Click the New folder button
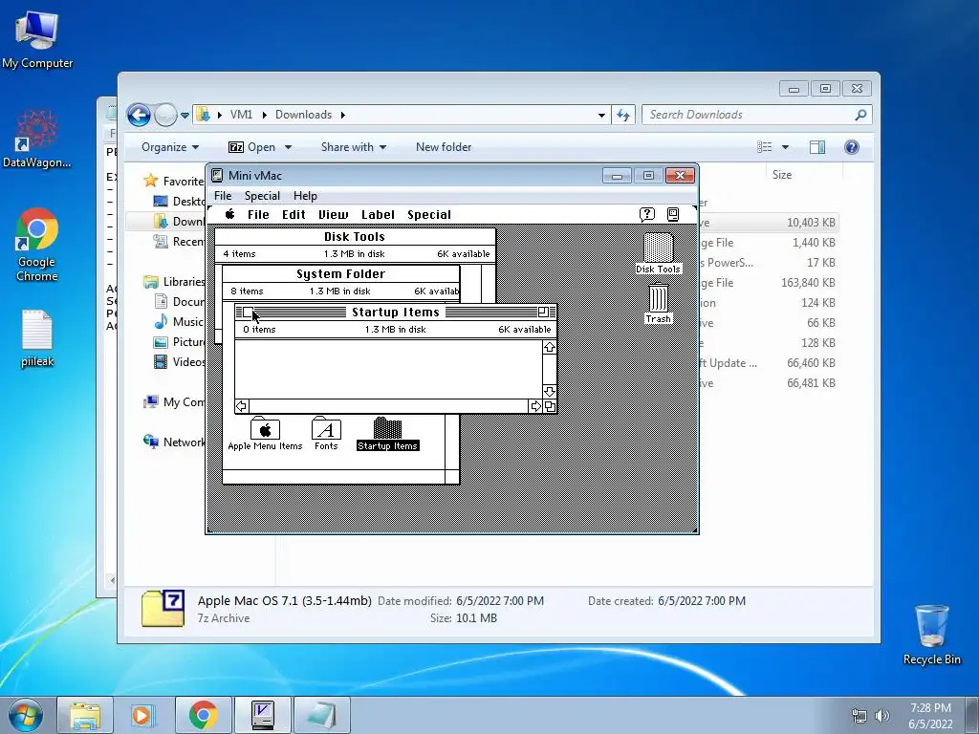Viewport: 979px width, 734px height. pyautogui.click(x=444, y=147)
